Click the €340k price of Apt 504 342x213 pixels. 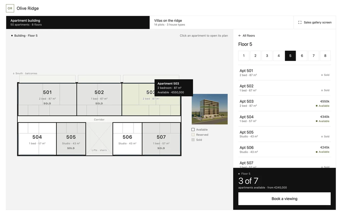tap(325, 117)
